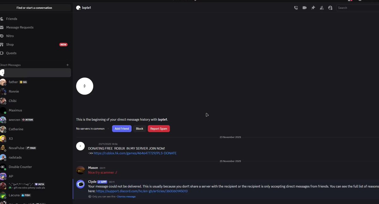Open DM with Ronnie

click(x=35, y=91)
